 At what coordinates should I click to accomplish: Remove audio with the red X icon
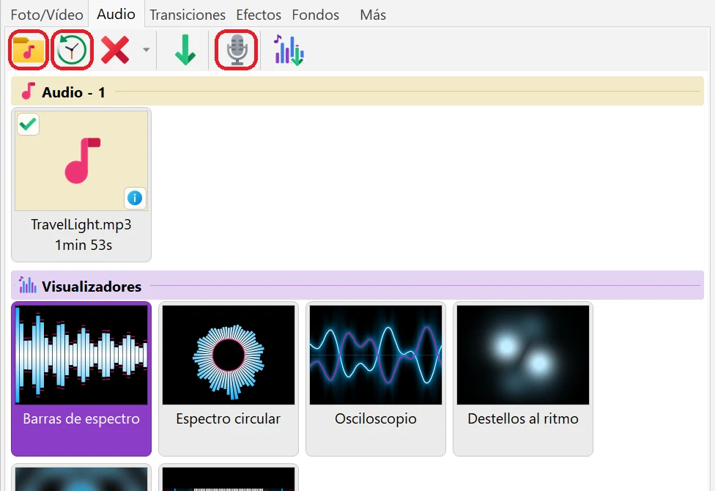(x=115, y=50)
